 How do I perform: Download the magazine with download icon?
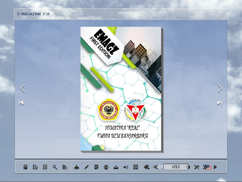click(116, 167)
